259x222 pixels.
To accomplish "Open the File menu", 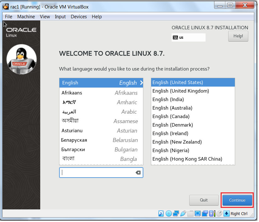I will (x=8, y=17).
